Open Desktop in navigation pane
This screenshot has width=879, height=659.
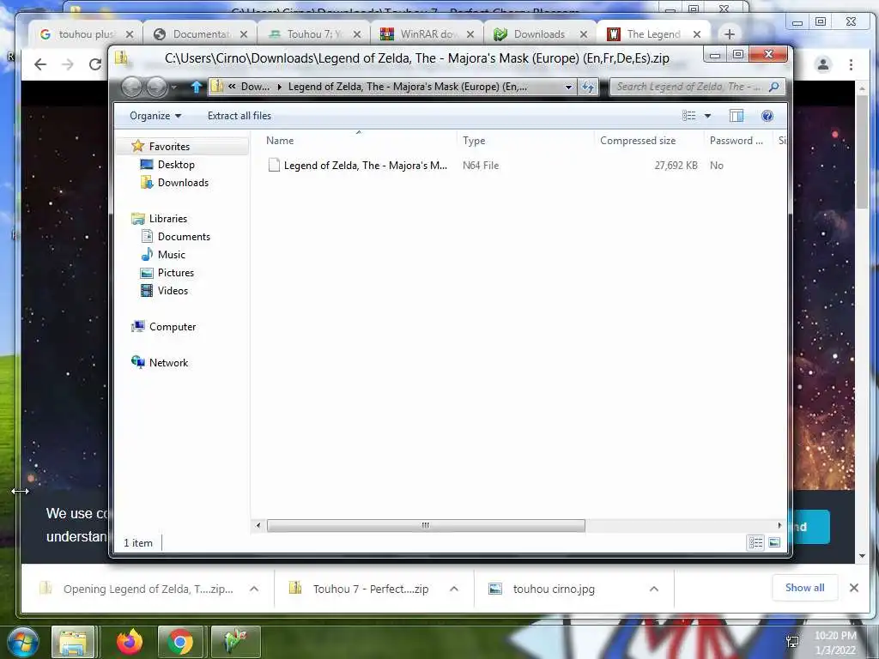(176, 164)
